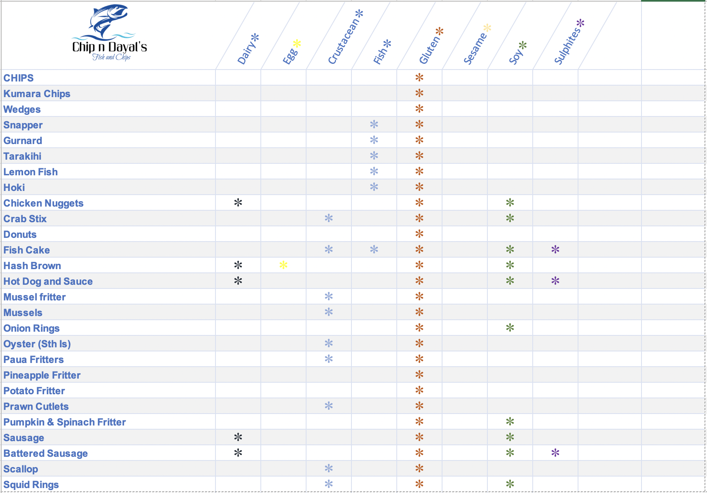Viewport: 707px width, 493px height.
Task: Select the Crustacean asterisk in Crab Stix row
Action: point(329,218)
